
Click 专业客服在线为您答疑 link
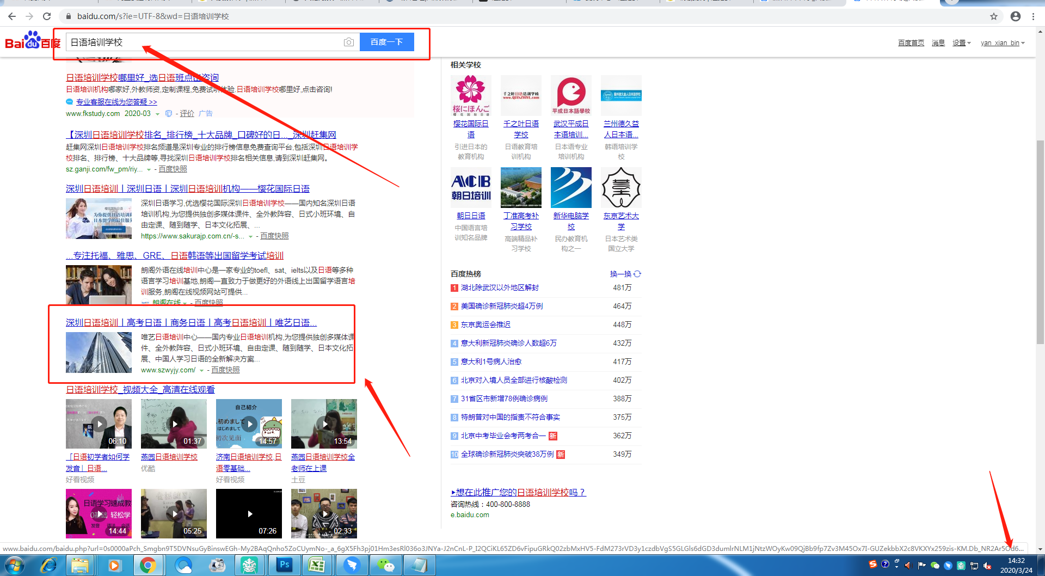116,102
